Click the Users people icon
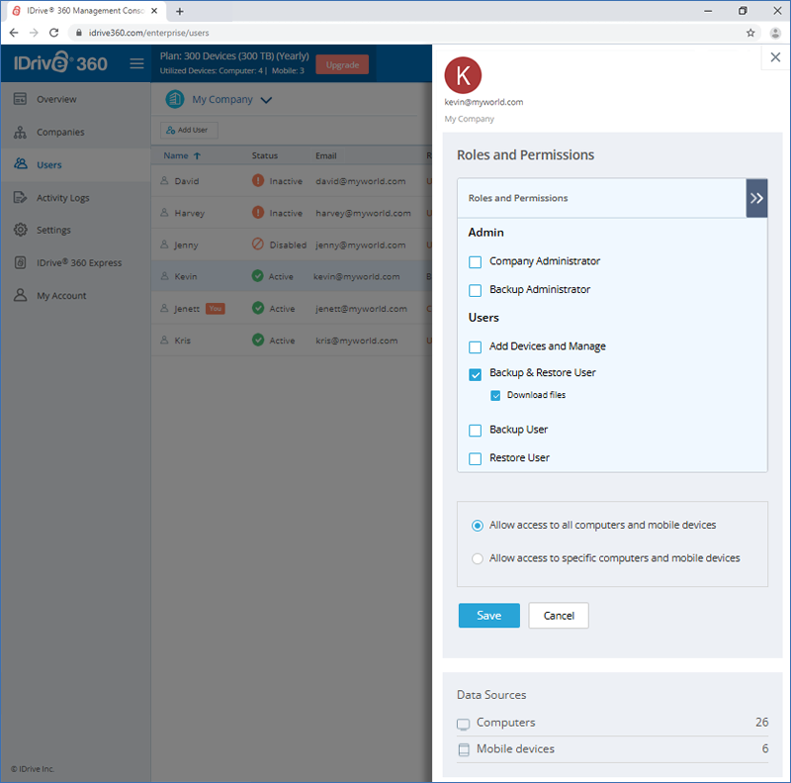 20,163
